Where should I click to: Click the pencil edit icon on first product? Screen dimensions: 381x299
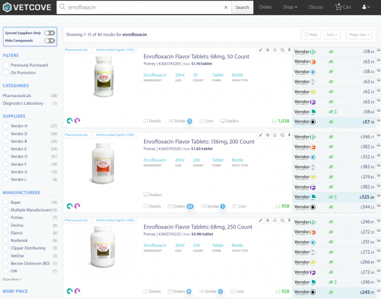pyautogui.click(x=260, y=50)
